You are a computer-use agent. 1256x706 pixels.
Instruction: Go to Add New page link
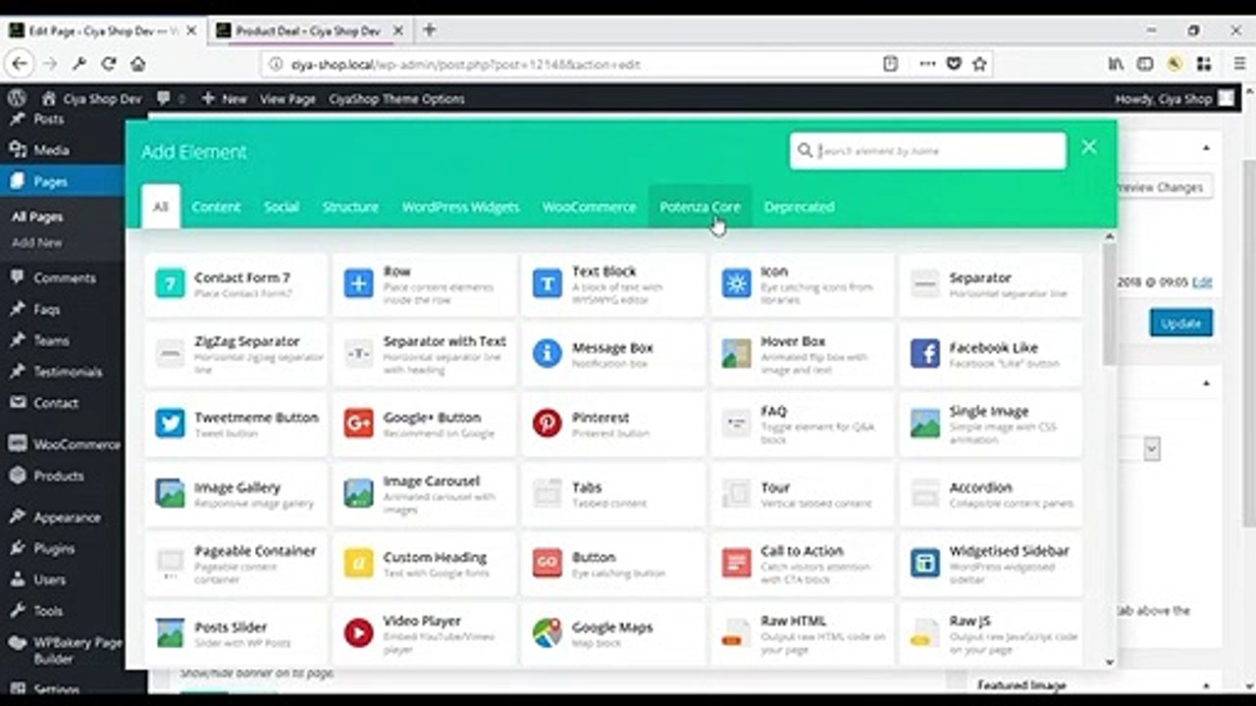(x=37, y=242)
